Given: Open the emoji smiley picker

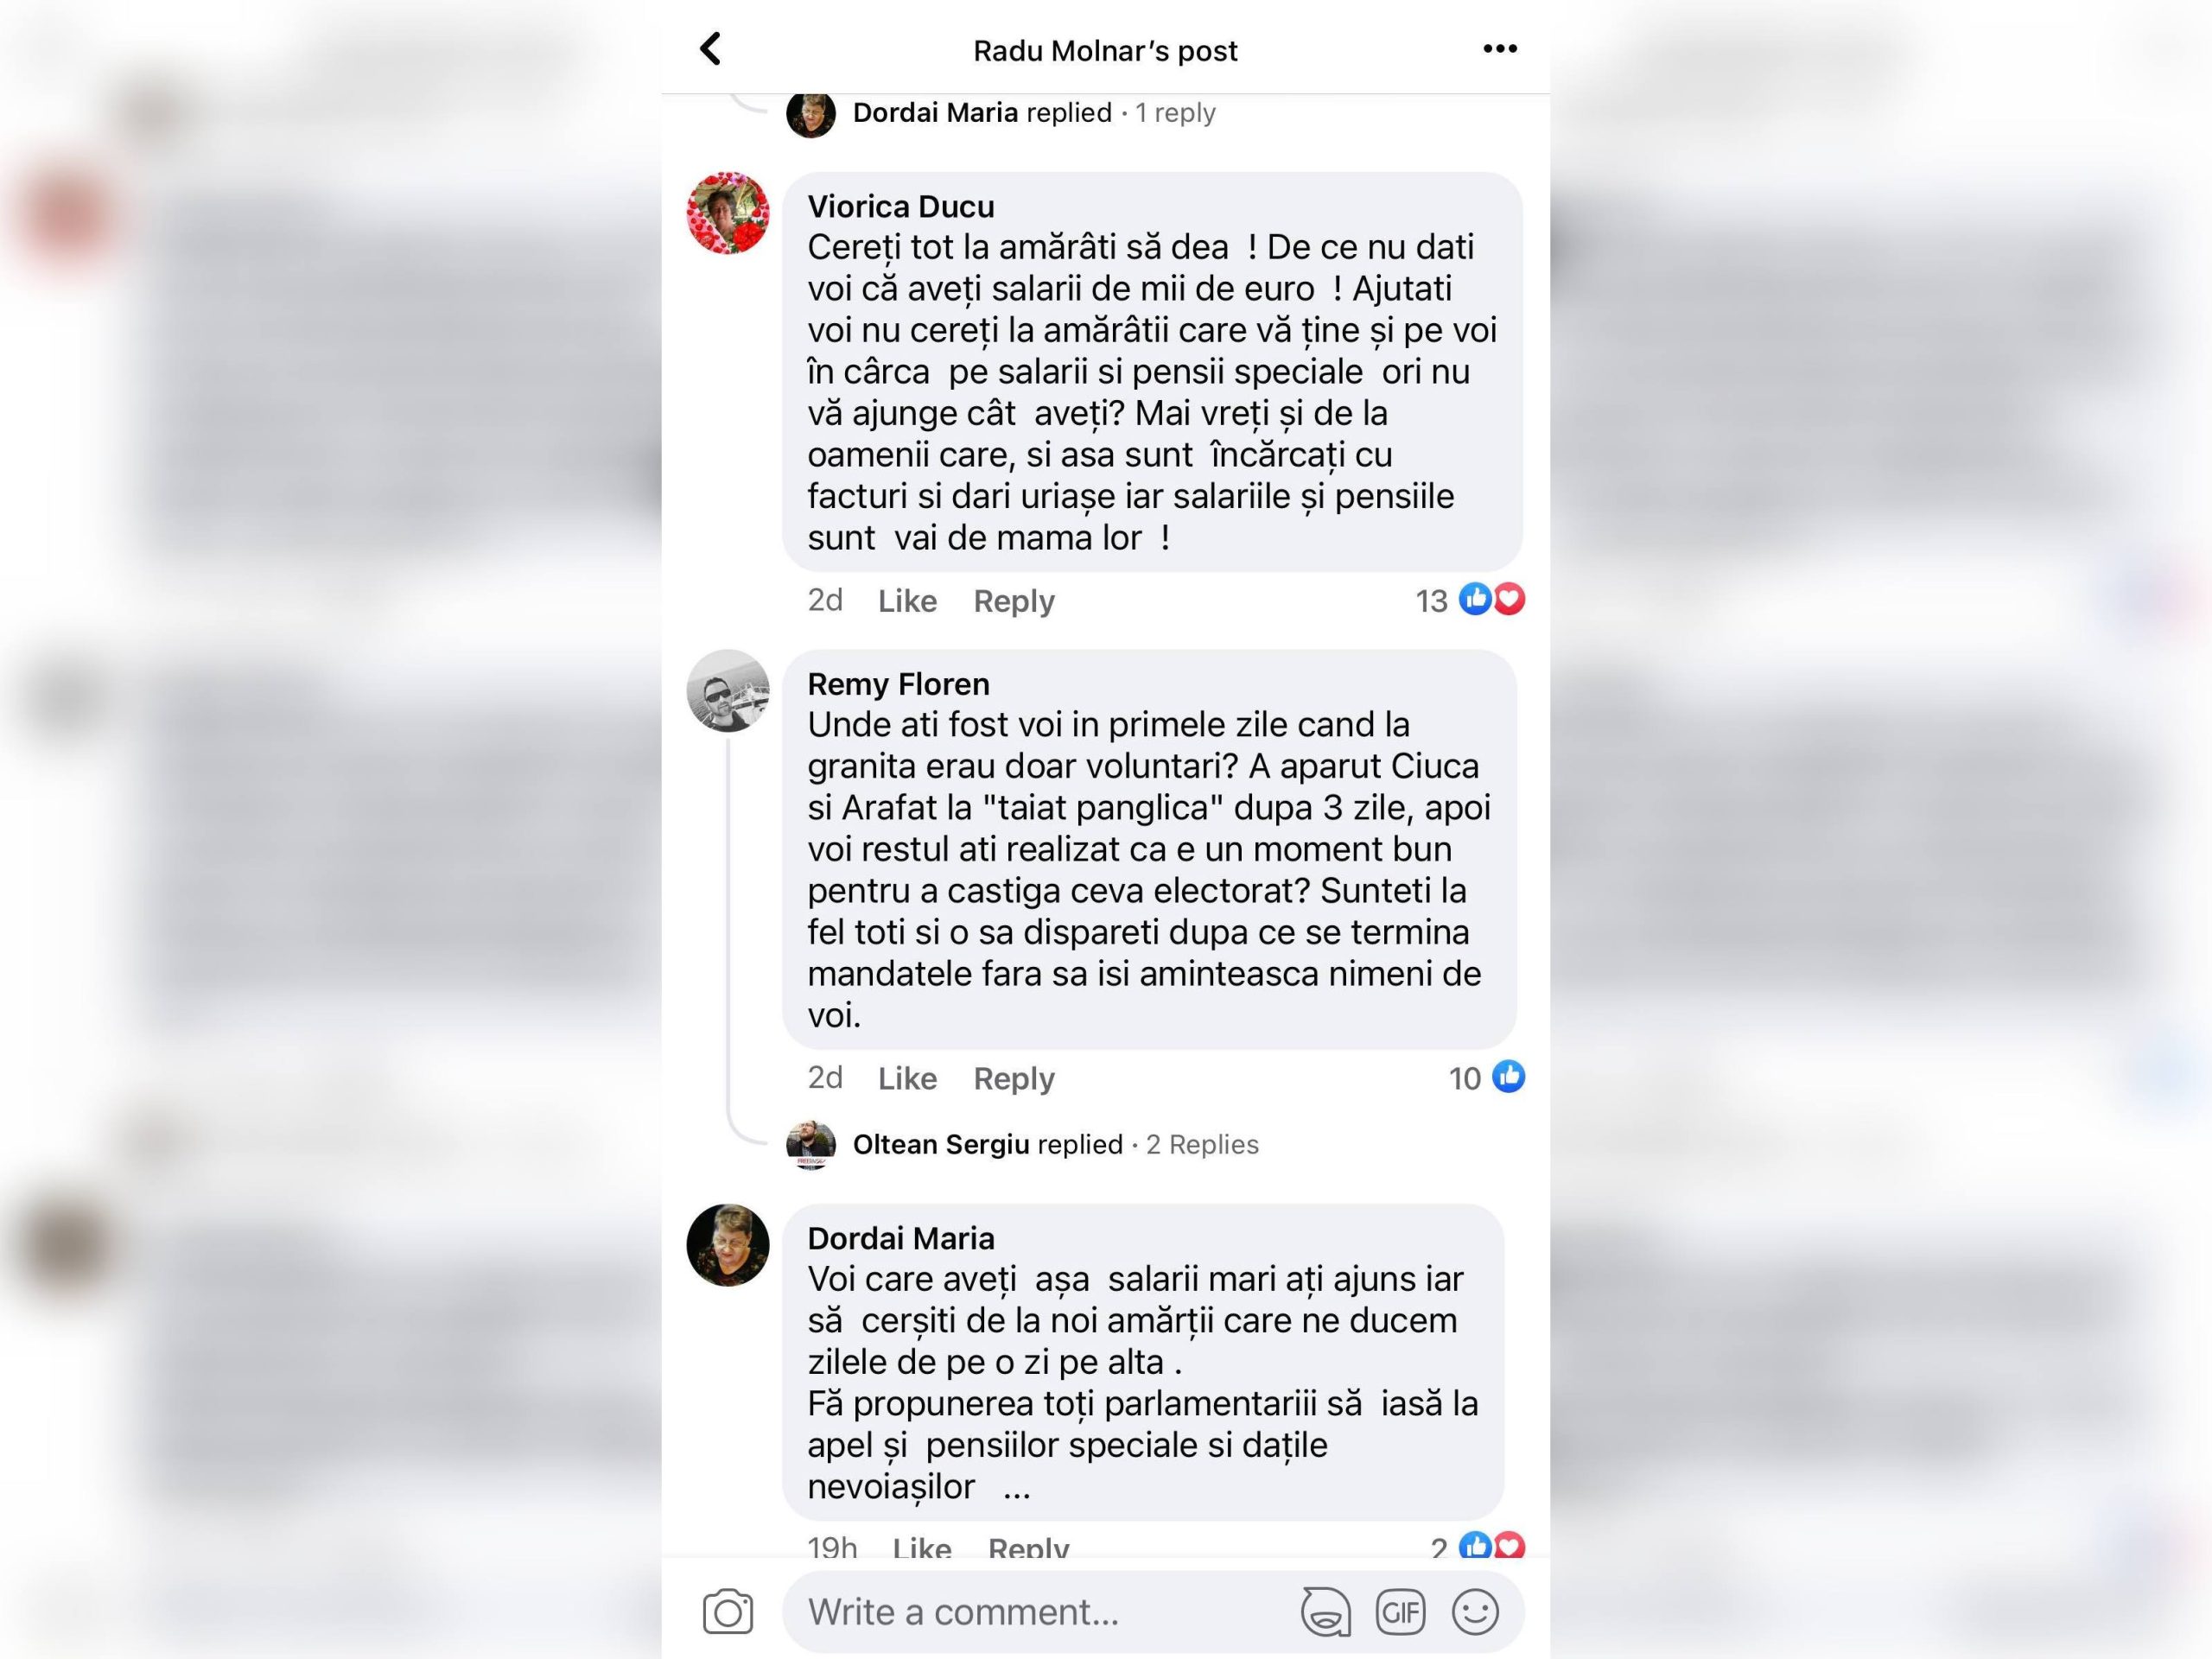Looking at the screenshot, I should coord(1475,1612).
